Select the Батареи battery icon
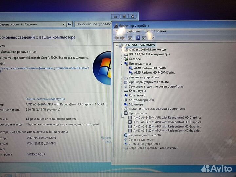236x177 pixels. pyautogui.click(x=126, y=59)
